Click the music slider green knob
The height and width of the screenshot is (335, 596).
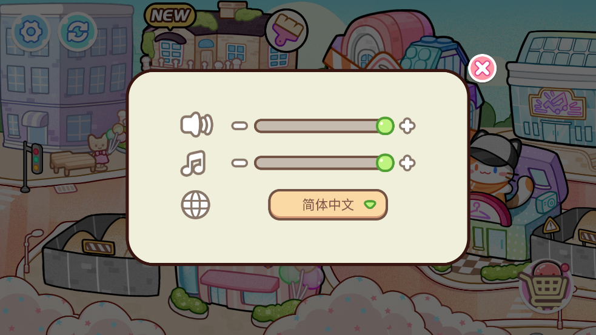pos(385,163)
